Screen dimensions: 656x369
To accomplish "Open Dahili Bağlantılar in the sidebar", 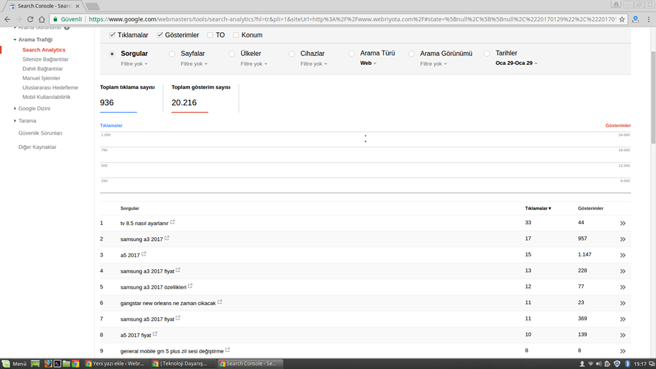I will click(x=42, y=68).
